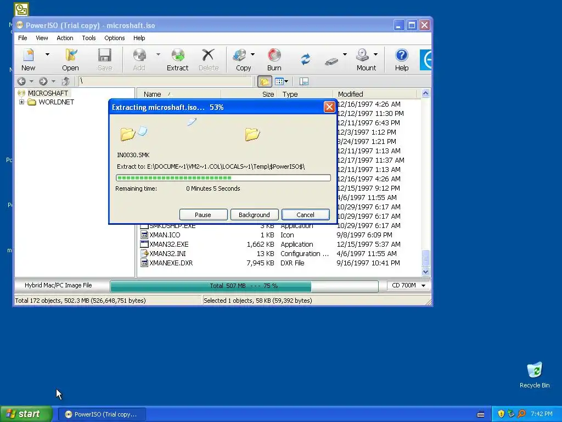Open the Action menu
Screen dimensions: 562x422
(x=65, y=38)
